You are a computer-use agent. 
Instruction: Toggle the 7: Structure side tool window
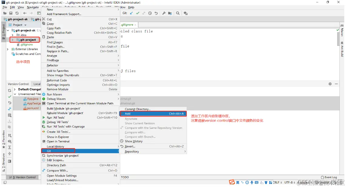(4, 163)
